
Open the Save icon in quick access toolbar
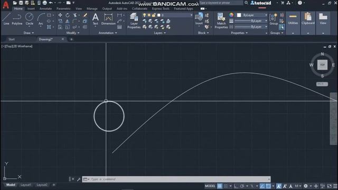21,3
